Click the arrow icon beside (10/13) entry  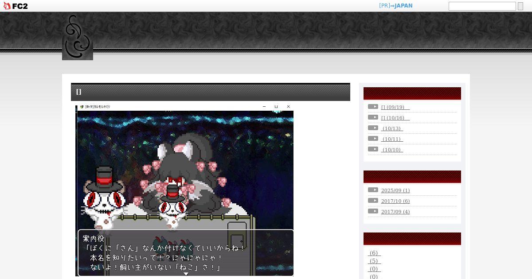373,128
